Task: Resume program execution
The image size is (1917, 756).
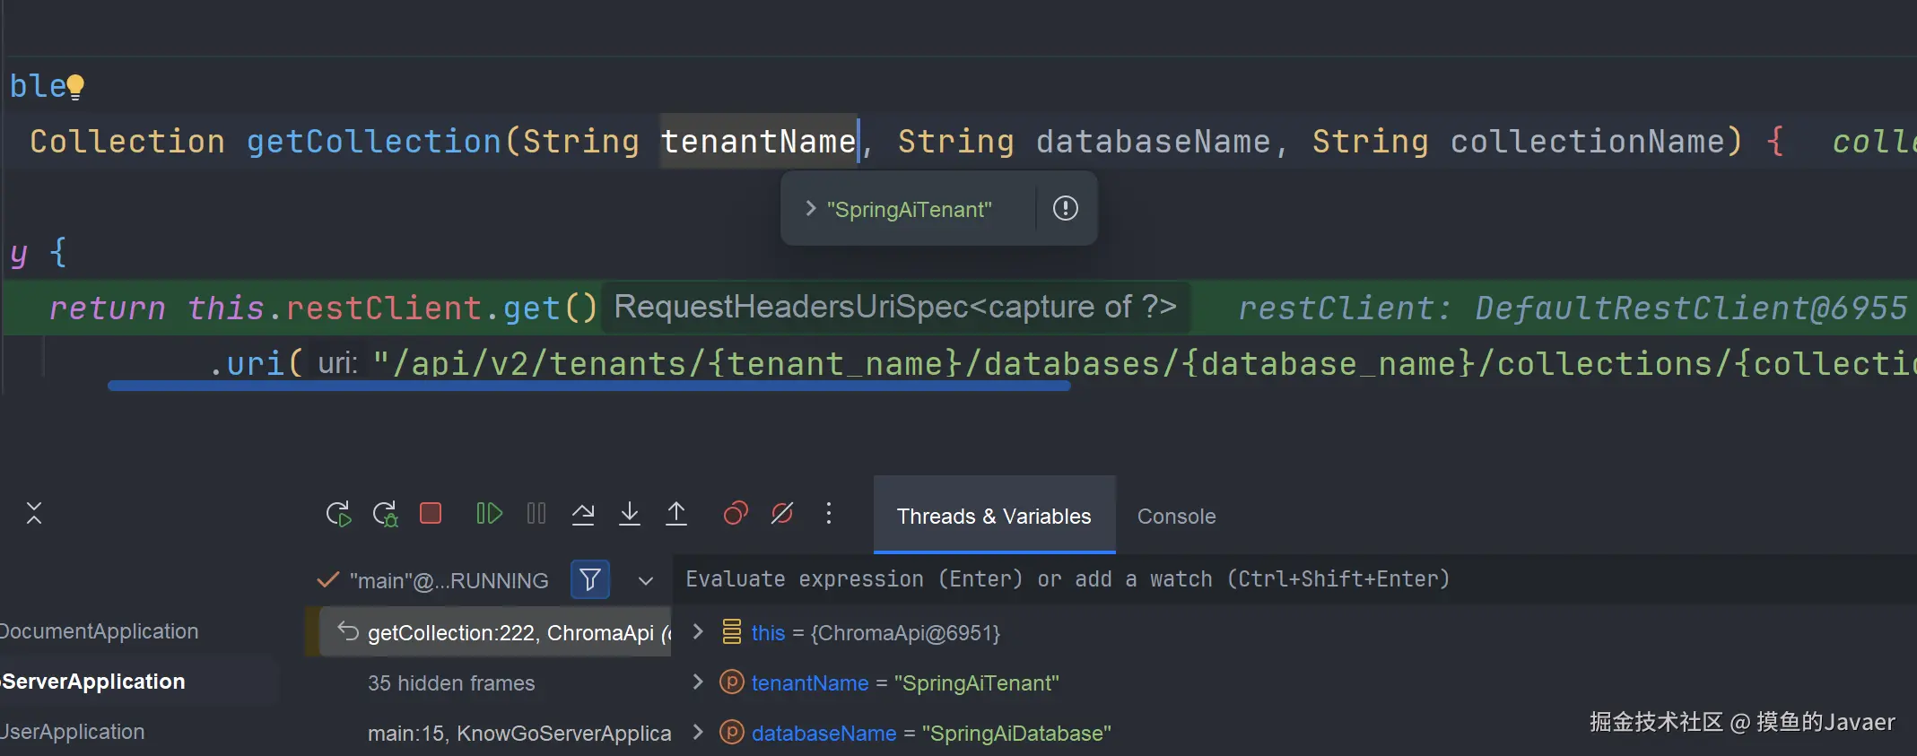Action: pyautogui.click(x=489, y=514)
